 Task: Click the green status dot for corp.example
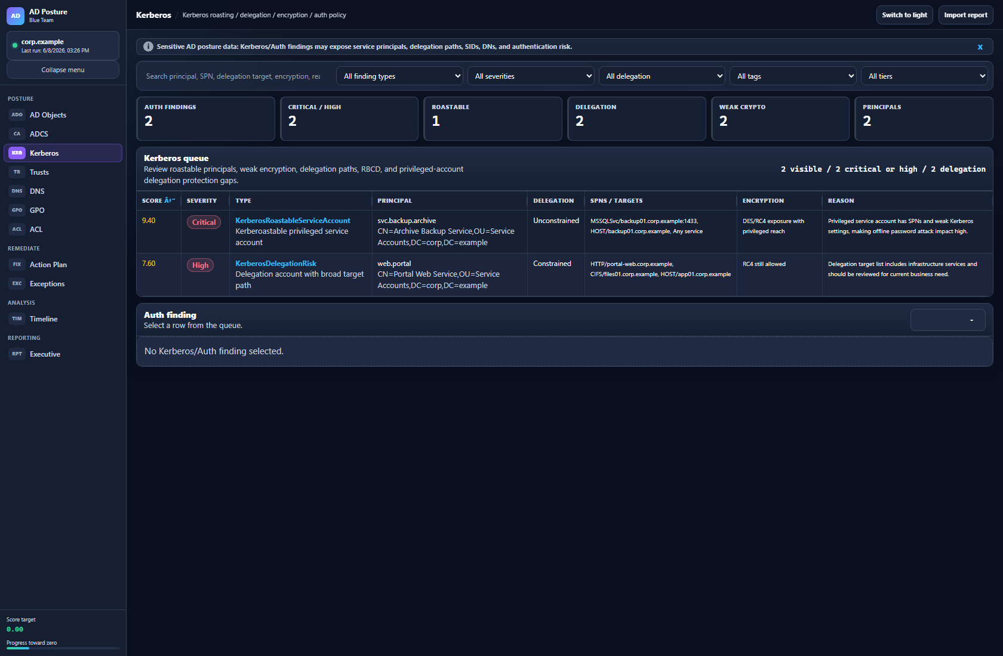tap(15, 45)
